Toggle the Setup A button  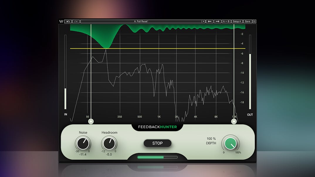pos(237,21)
